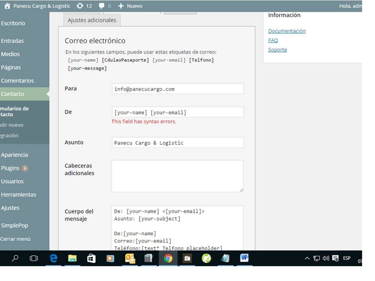Open Medios in the sidebar
Screen dimensions: 375x281
(x=10, y=54)
